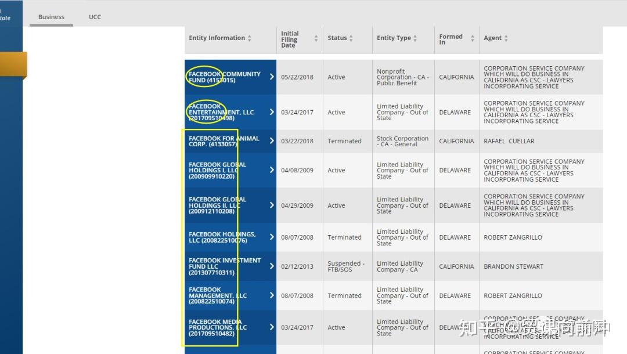The image size is (627, 354).
Task: Sort by Entity Type column arrows
Action: [415, 38]
